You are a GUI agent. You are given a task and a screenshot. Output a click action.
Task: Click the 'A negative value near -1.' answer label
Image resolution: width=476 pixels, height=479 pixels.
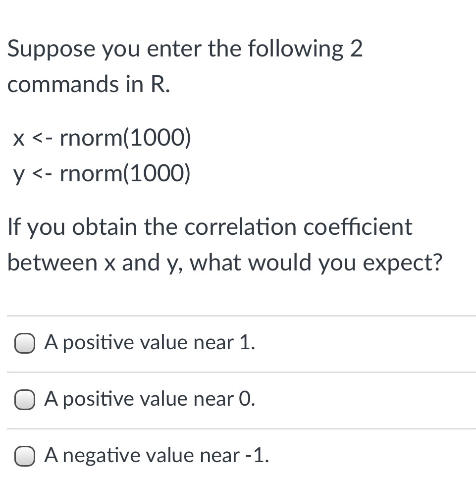click(x=157, y=455)
